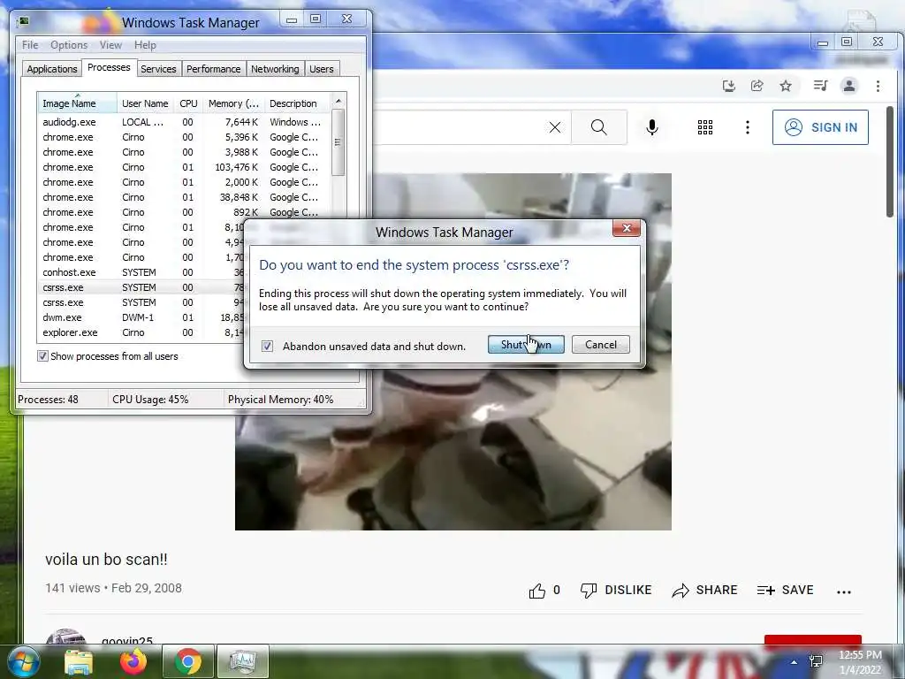Image resolution: width=905 pixels, height=679 pixels.
Task: Select the dwm.exe process row
Action: [141, 317]
